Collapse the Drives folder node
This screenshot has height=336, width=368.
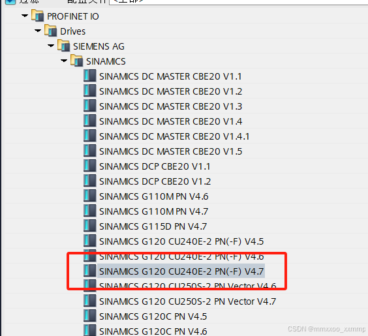38,31
